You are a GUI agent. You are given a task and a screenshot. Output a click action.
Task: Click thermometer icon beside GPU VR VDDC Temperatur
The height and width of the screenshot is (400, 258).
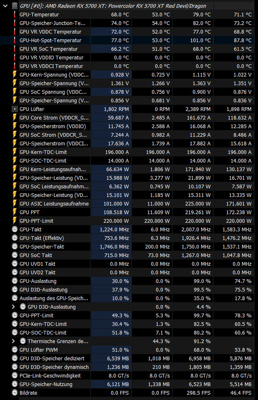pyautogui.click(x=15, y=32)
